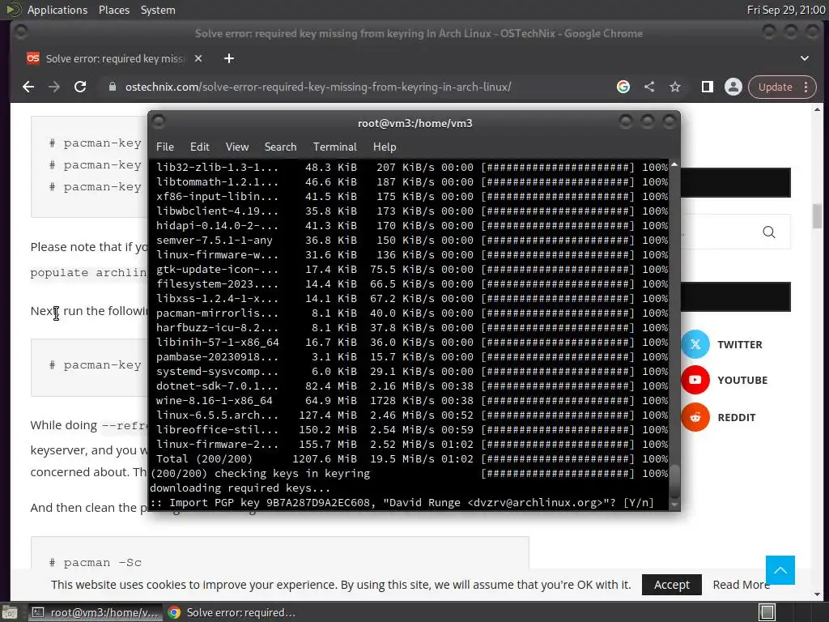Screen dimensions: 829x622
Task: Open Chrome side panel icon
Action: point(708,87)
